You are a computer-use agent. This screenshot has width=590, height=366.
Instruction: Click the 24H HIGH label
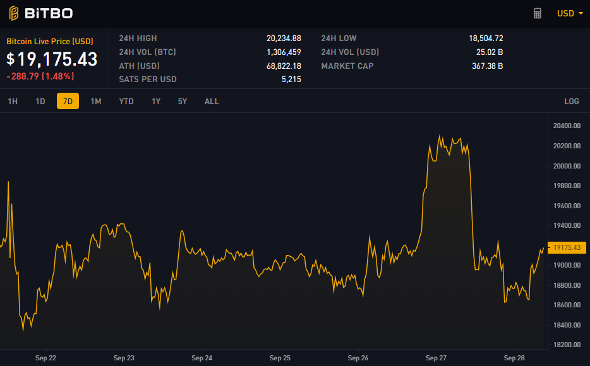[138, 38]
